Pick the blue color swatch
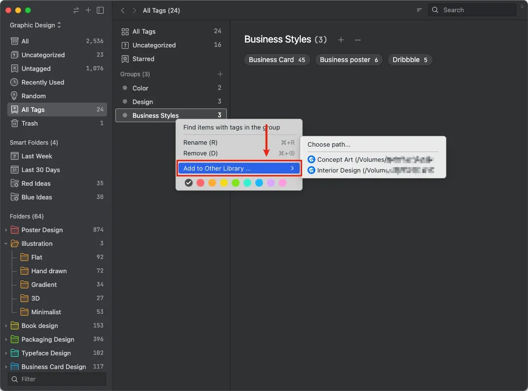 [259, 183]
